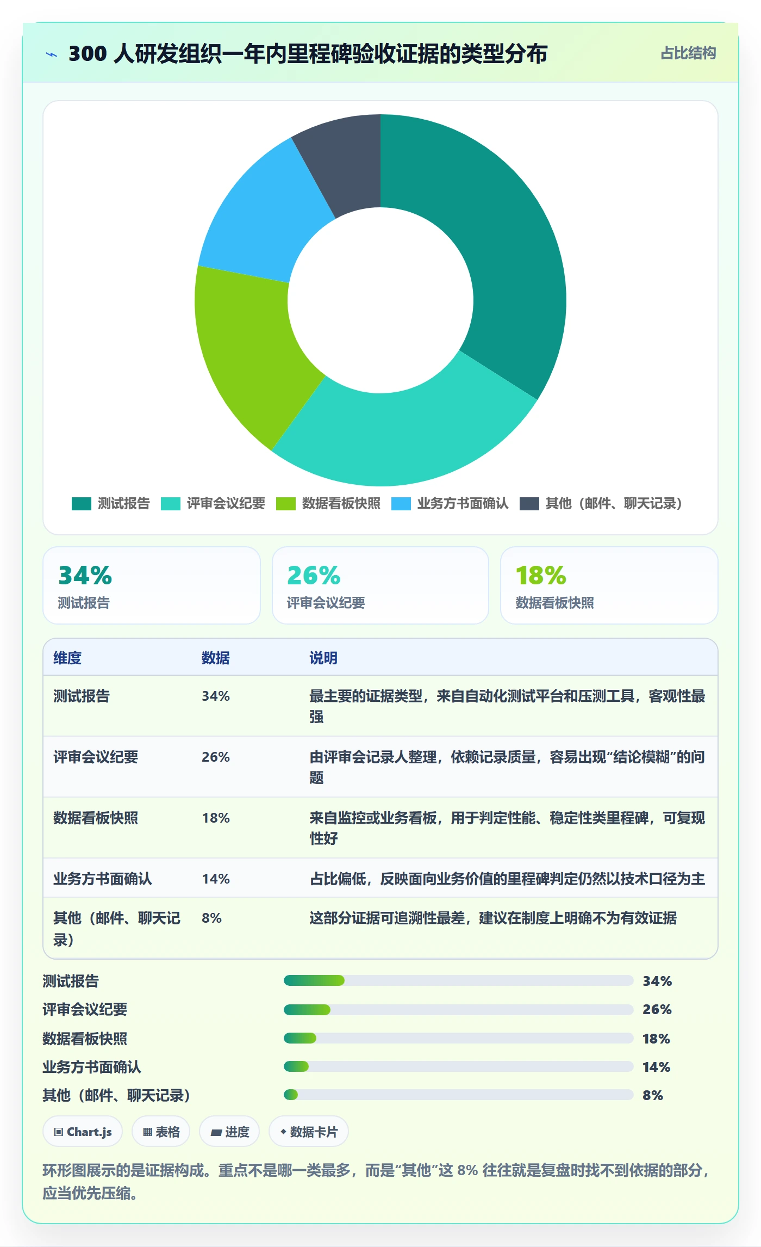Click the 测试报告 cell in the table
The image size is (761, 1247).
(82, 696)
